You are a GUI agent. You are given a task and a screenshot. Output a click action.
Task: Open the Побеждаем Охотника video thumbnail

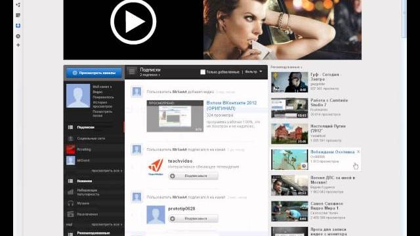coord(289,160)
